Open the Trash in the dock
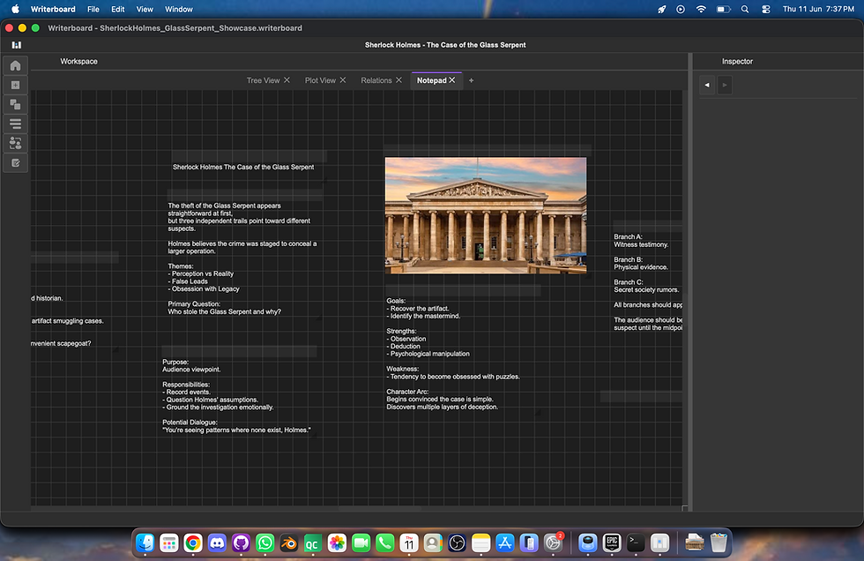 click(719, 543)
